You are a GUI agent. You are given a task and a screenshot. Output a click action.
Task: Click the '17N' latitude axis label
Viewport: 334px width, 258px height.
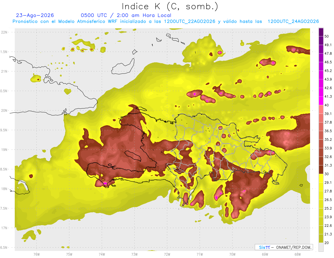tap(4, 228)
